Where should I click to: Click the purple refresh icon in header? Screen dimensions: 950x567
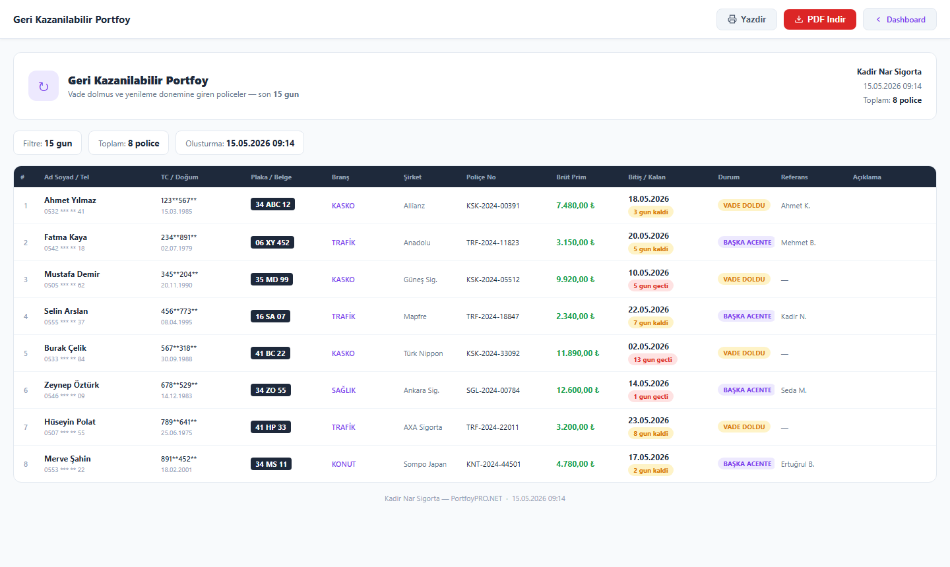point(44,86)
